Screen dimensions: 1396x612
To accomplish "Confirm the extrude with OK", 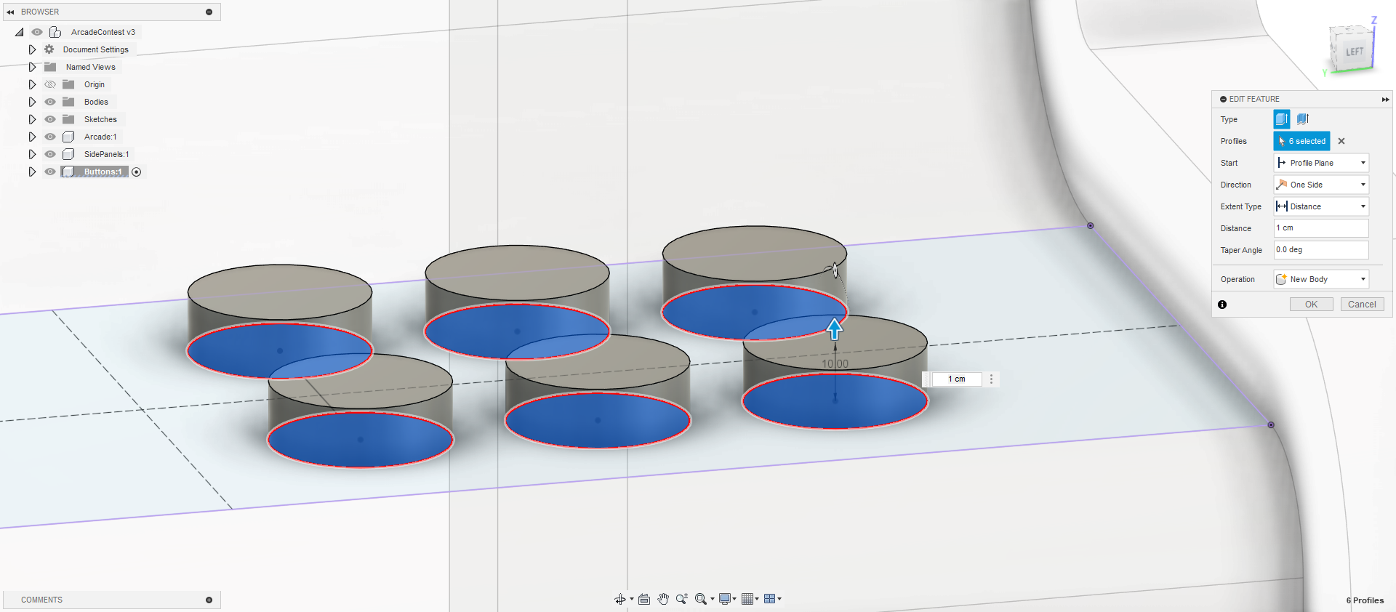I will pyautogui.click(x=1311, y=305).
